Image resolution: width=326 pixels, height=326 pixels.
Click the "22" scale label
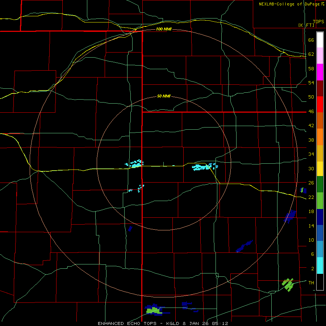pyautogui.click(x=311, y=197)
